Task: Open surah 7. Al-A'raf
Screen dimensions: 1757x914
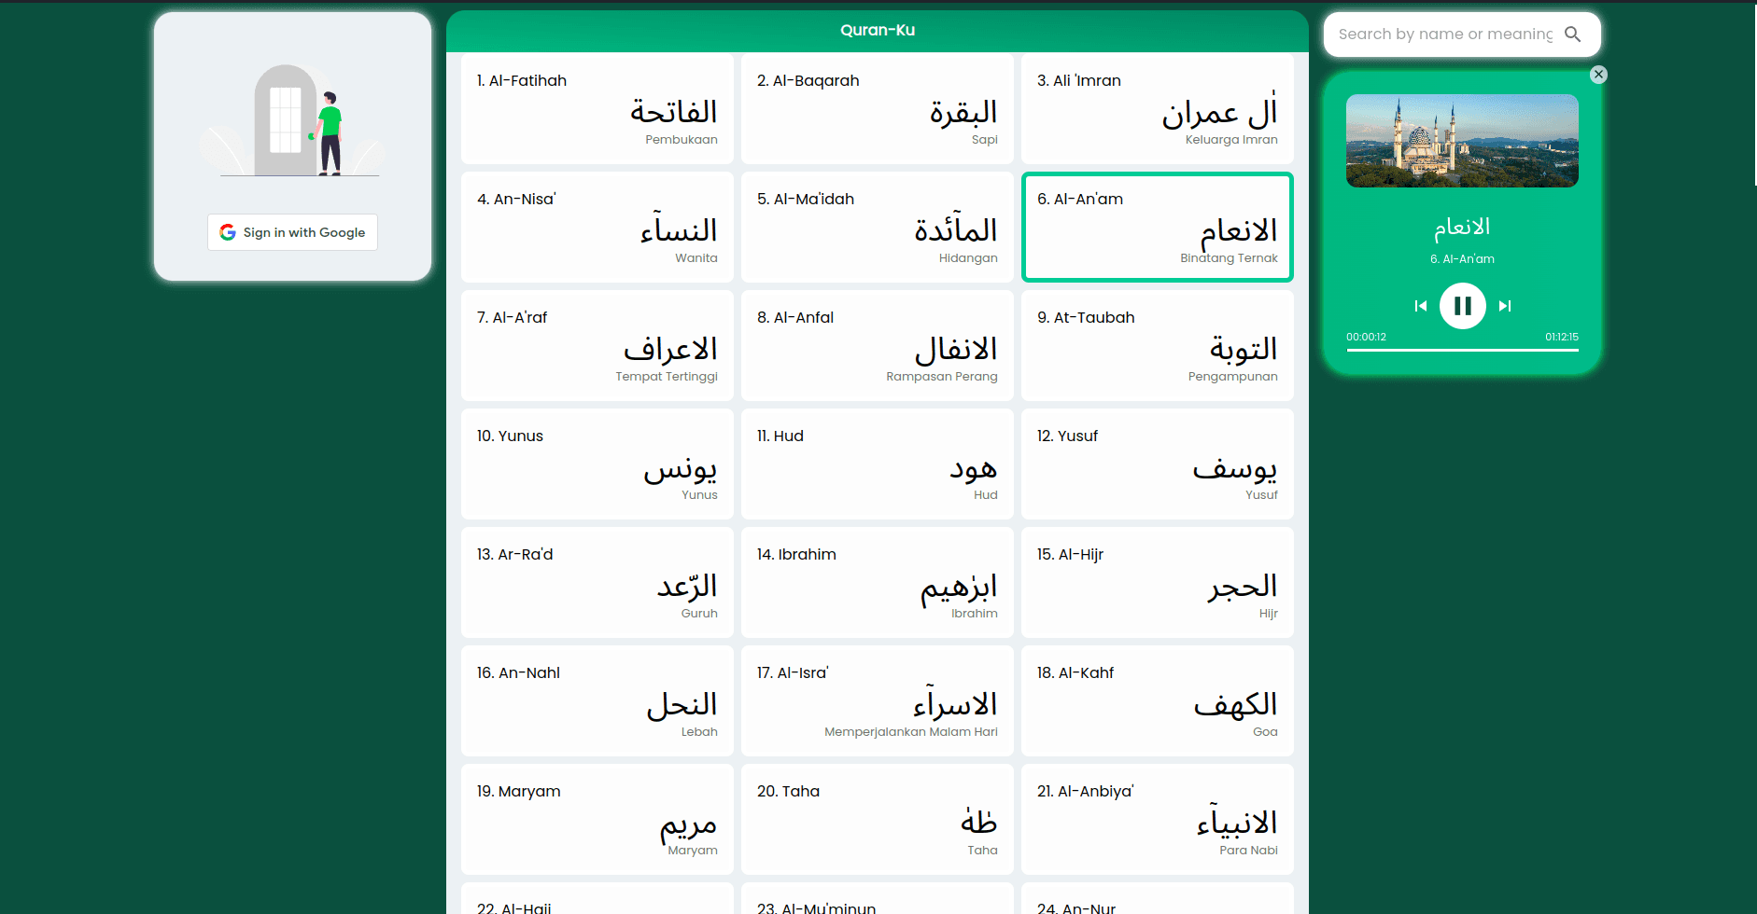Action: point(597,346)
